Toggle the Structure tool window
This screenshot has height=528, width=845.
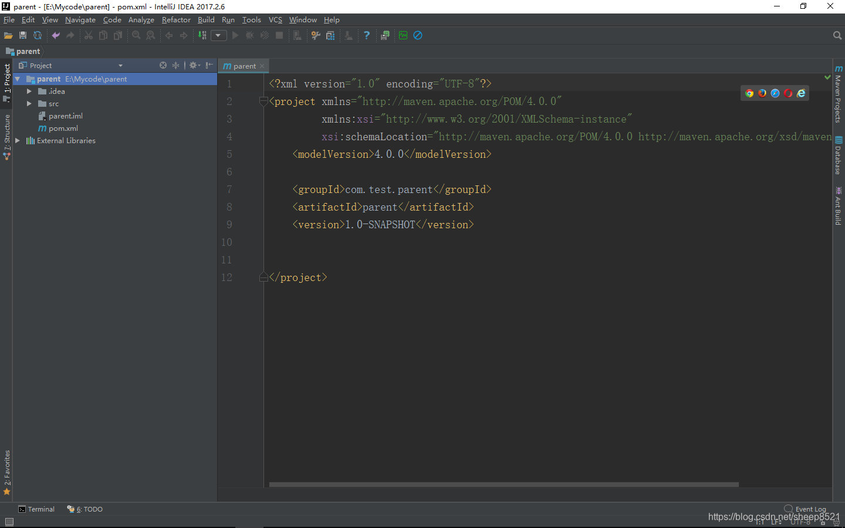click(6, 137)
